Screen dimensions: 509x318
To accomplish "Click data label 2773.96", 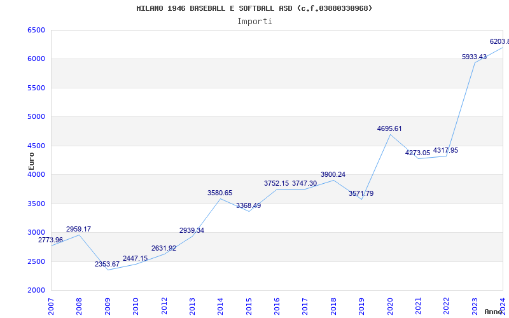I will click(51, 240).
